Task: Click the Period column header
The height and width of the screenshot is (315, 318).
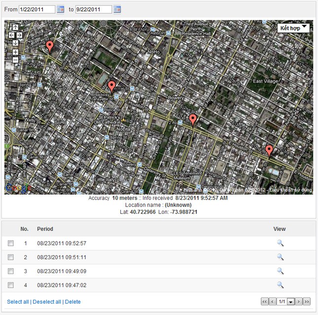Action: [45, 229]
